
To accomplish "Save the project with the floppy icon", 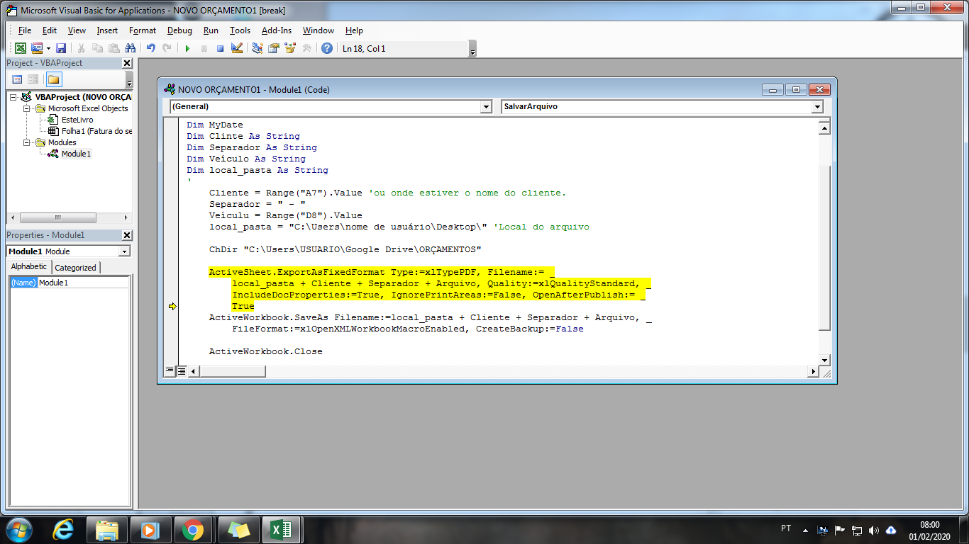I will coord(61,48).
